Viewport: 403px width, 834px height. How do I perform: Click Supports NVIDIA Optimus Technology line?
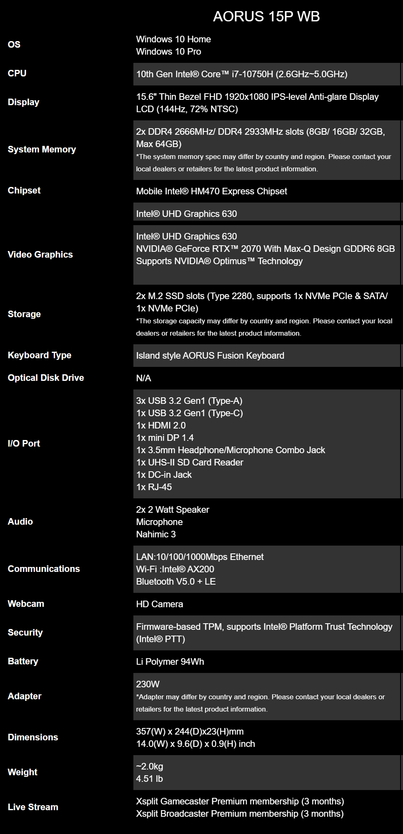219,261
